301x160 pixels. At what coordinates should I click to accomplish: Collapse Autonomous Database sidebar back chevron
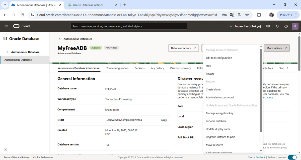click(x=7, y=52)
